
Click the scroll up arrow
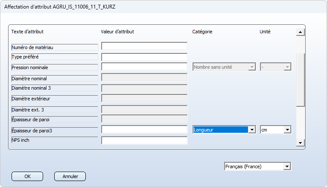[x=300, y=32]
